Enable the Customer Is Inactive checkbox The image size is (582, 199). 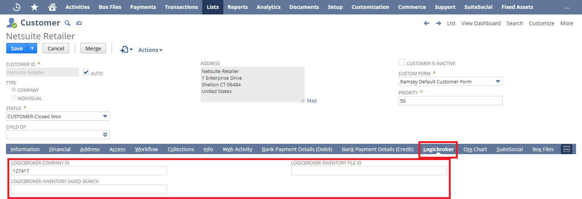(x=402, y=62)
